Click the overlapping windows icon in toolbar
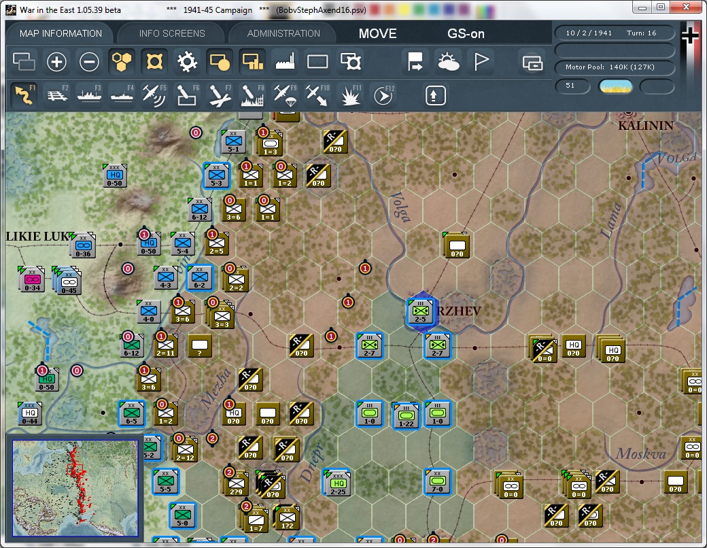This screenshot has height=548, width=707. point(24,61)
